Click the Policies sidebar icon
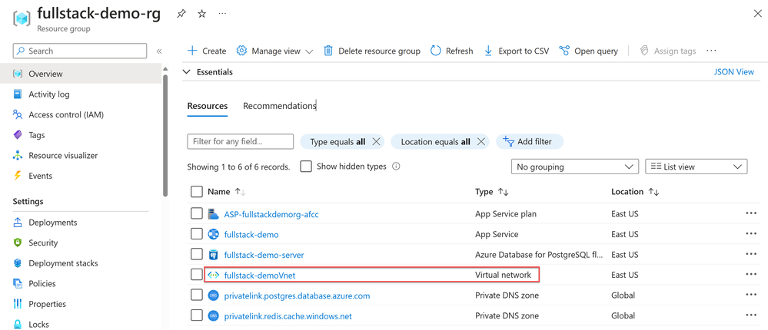This screenshot has height=330, width=768. [18, 283]
